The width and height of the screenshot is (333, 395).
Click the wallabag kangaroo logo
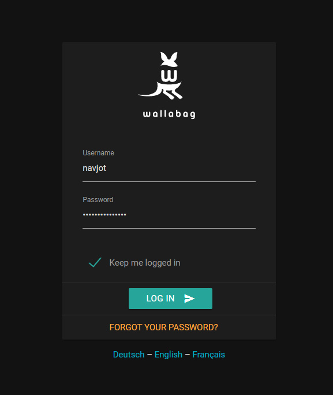[160, 76]
